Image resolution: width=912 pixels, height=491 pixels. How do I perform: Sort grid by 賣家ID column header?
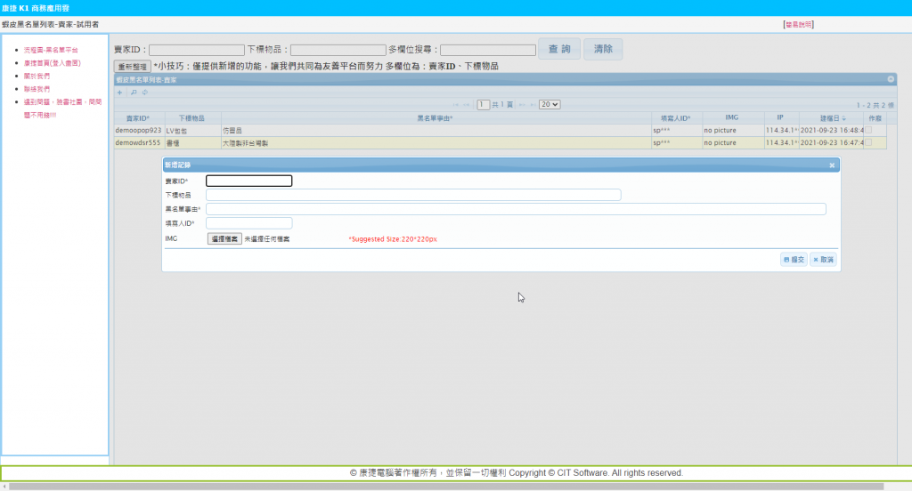(x=138, y=117)
